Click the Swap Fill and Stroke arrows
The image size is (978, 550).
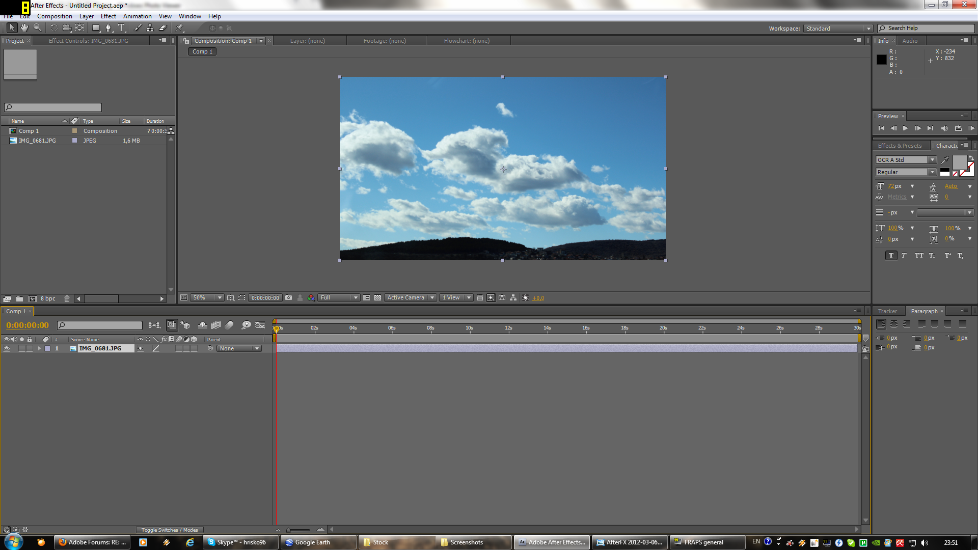point(971,158)
